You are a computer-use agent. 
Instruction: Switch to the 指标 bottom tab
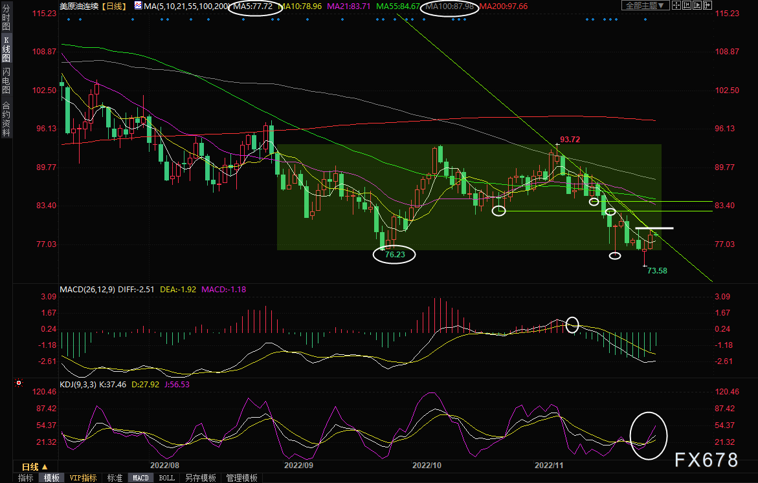[26, 478]
